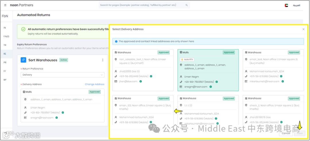Select the Malls address_1_eman address card
Image resolution: width=310 pixels, height=141 pixels.
[x=208, y=70]
